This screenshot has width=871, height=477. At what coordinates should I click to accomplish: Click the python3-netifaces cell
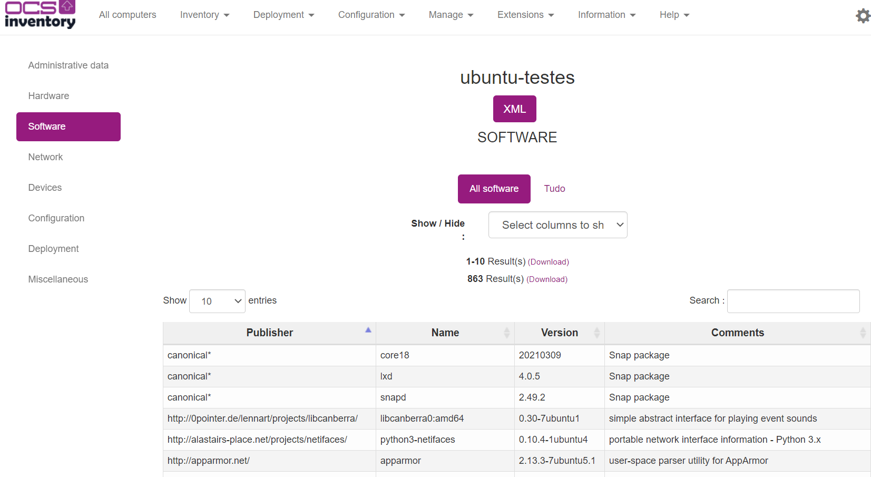click(x=445, y=440)
